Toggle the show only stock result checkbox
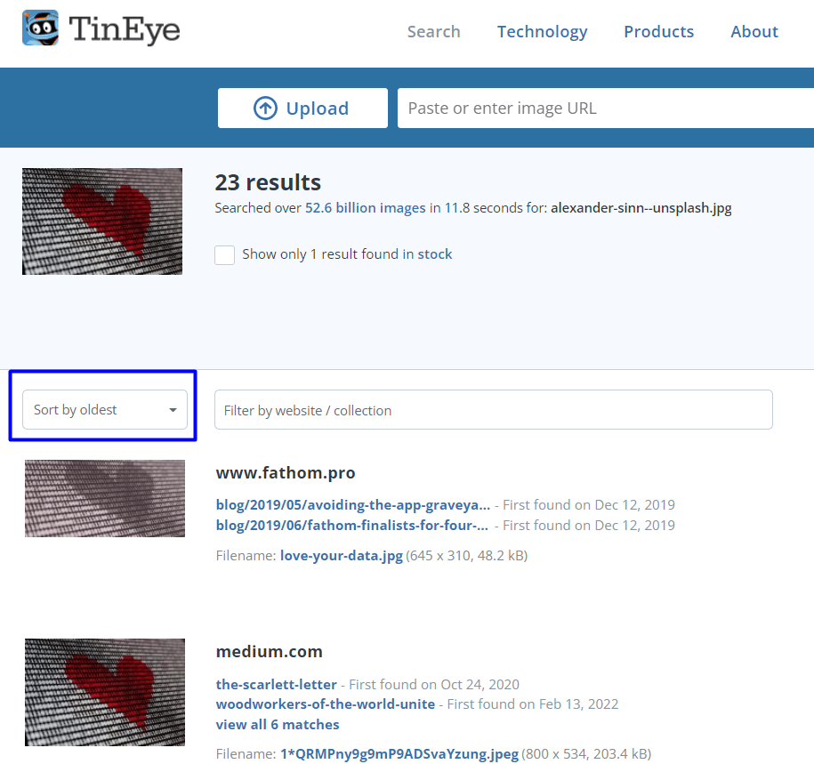Screen dimensions: 814x764 225,254
